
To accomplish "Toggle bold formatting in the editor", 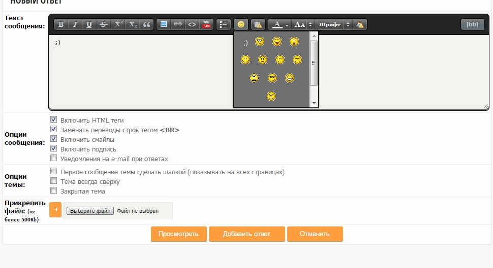I will coord(61,24).
